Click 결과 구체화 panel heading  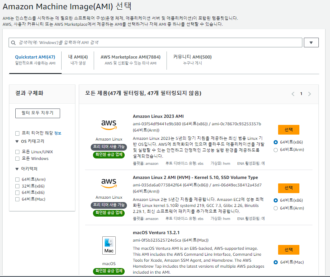(29, 93)
